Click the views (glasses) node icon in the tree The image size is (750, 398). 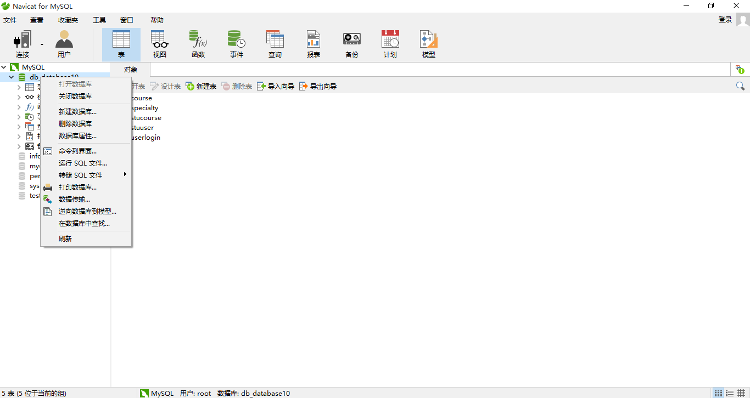[30, 97]
